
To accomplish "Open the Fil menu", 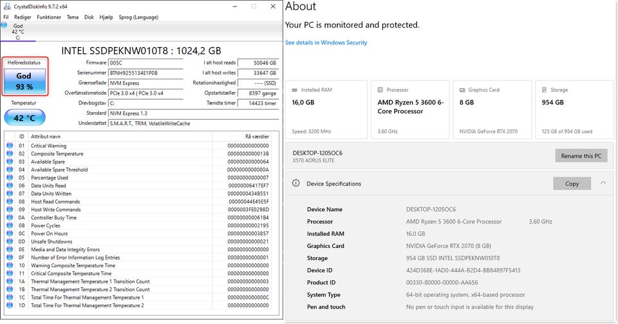I will pos(6,17).
